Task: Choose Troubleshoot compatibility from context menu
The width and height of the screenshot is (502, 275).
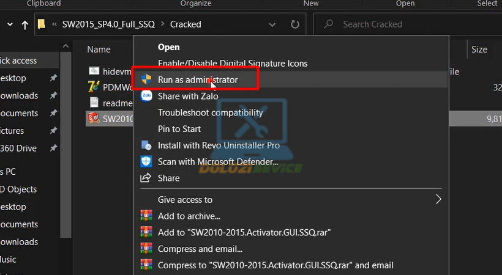Action: point(210,112)
